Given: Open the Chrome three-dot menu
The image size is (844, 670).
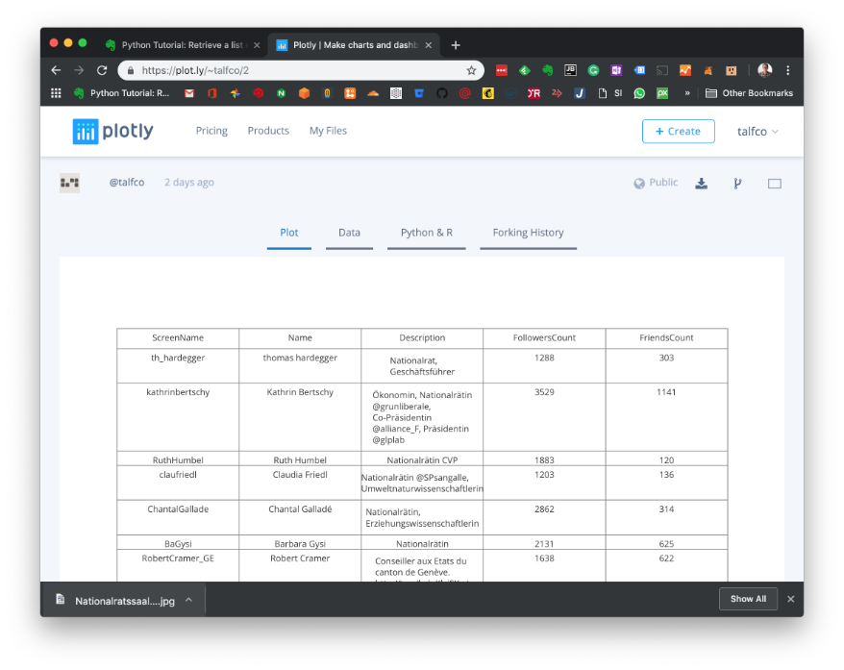Looking at the screenshot, I should [x=788, y=70].
